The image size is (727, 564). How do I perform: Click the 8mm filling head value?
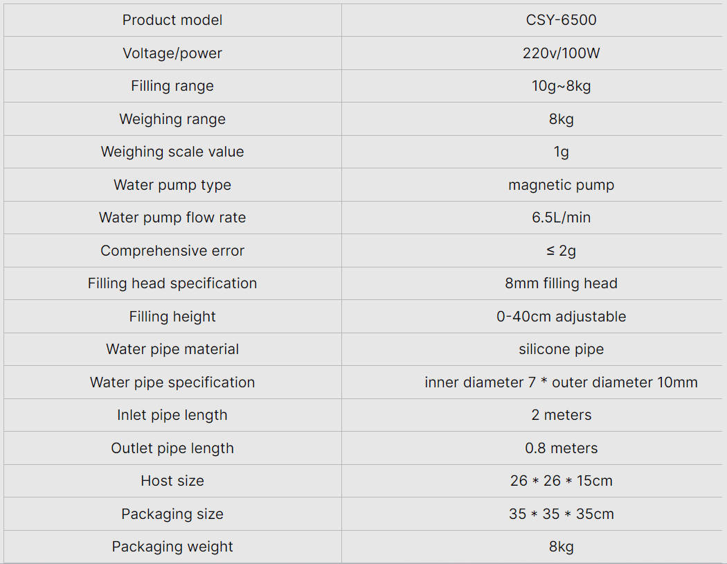click(561, 283)
